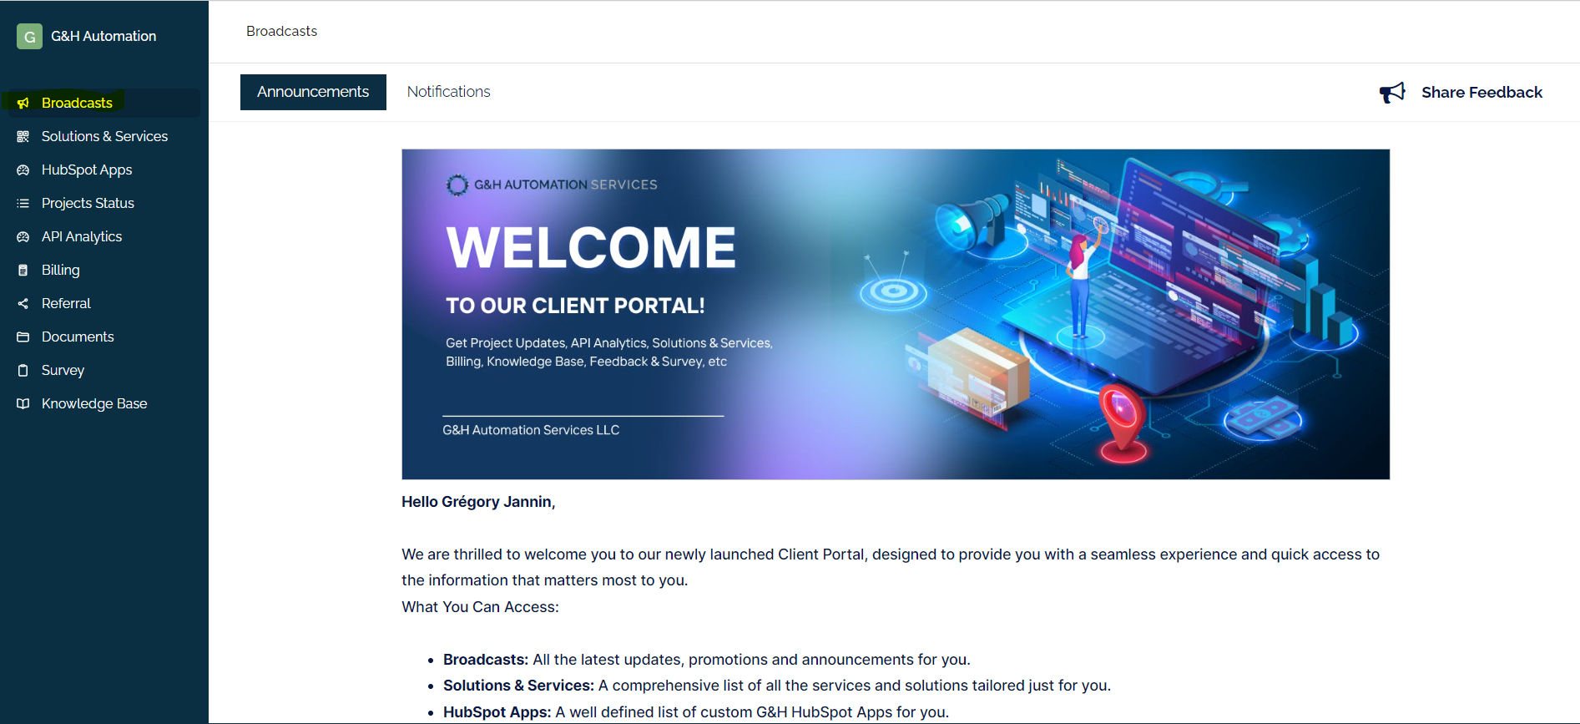Click the G&H Automation workspace name
Image resolution: width=1580 pixels, height=724 pixels.
coord(103,36)
